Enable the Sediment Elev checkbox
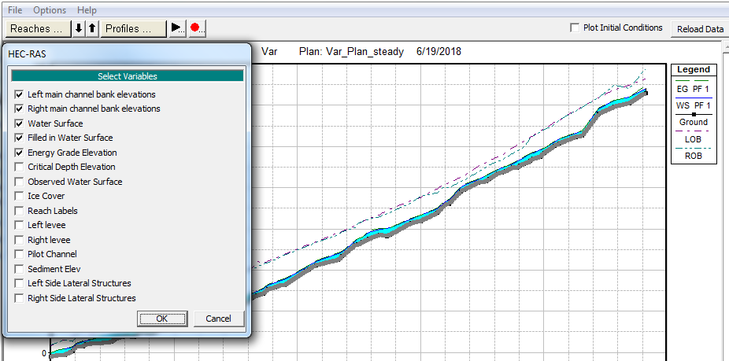 19,269
